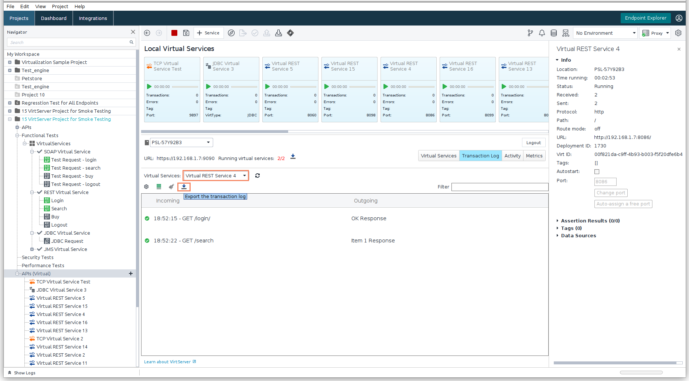Enable the Autostart checkbox
This screenshot has height=381, width=689.
tap(597, 171)
